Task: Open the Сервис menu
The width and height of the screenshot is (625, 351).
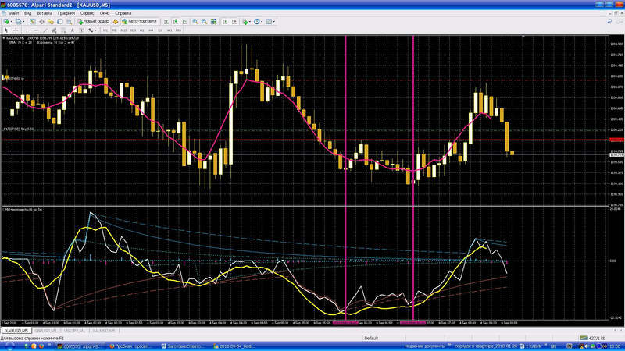Action: coord(89,13)
